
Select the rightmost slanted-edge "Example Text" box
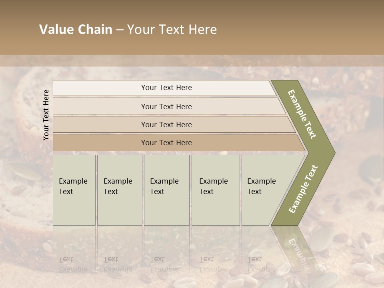pos(264,190)
